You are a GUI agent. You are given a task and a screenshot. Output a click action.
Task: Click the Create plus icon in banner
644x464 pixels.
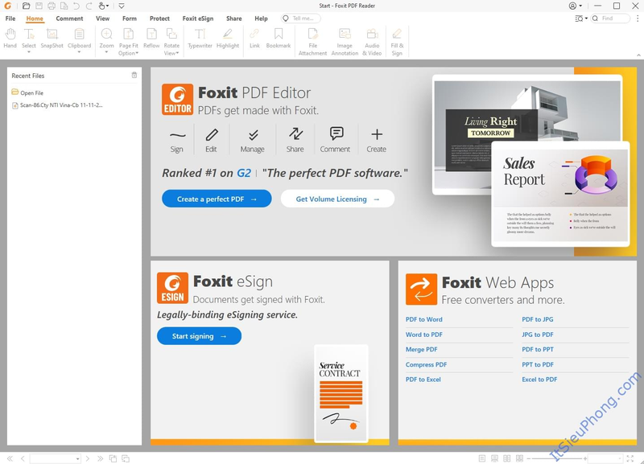click(377, 134)
